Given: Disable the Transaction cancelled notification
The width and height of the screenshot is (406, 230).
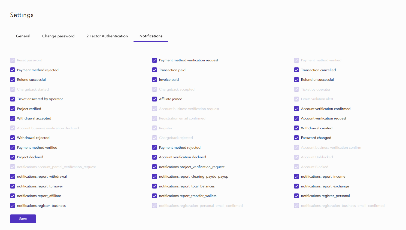Looking at the screenshot, I should pos(296,70).
